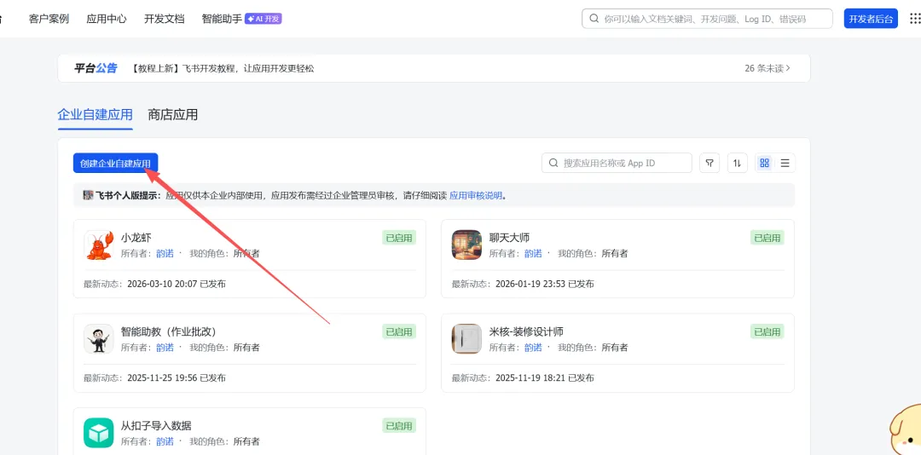The height and width of the screenshot is (455, 921).
Task: Select the 商店应用 tab
Action: point(172,114)
